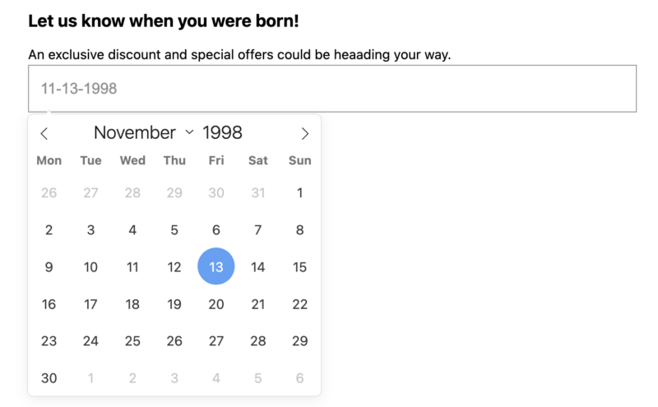658x407 pixels.
Task: Click greyed-out October 26 date
Action: pos(49,193)
